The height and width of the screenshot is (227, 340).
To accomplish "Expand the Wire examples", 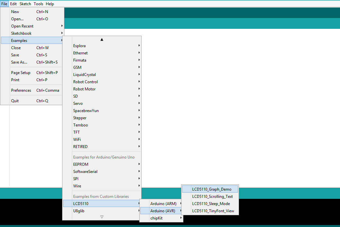I will coord(102,186).
